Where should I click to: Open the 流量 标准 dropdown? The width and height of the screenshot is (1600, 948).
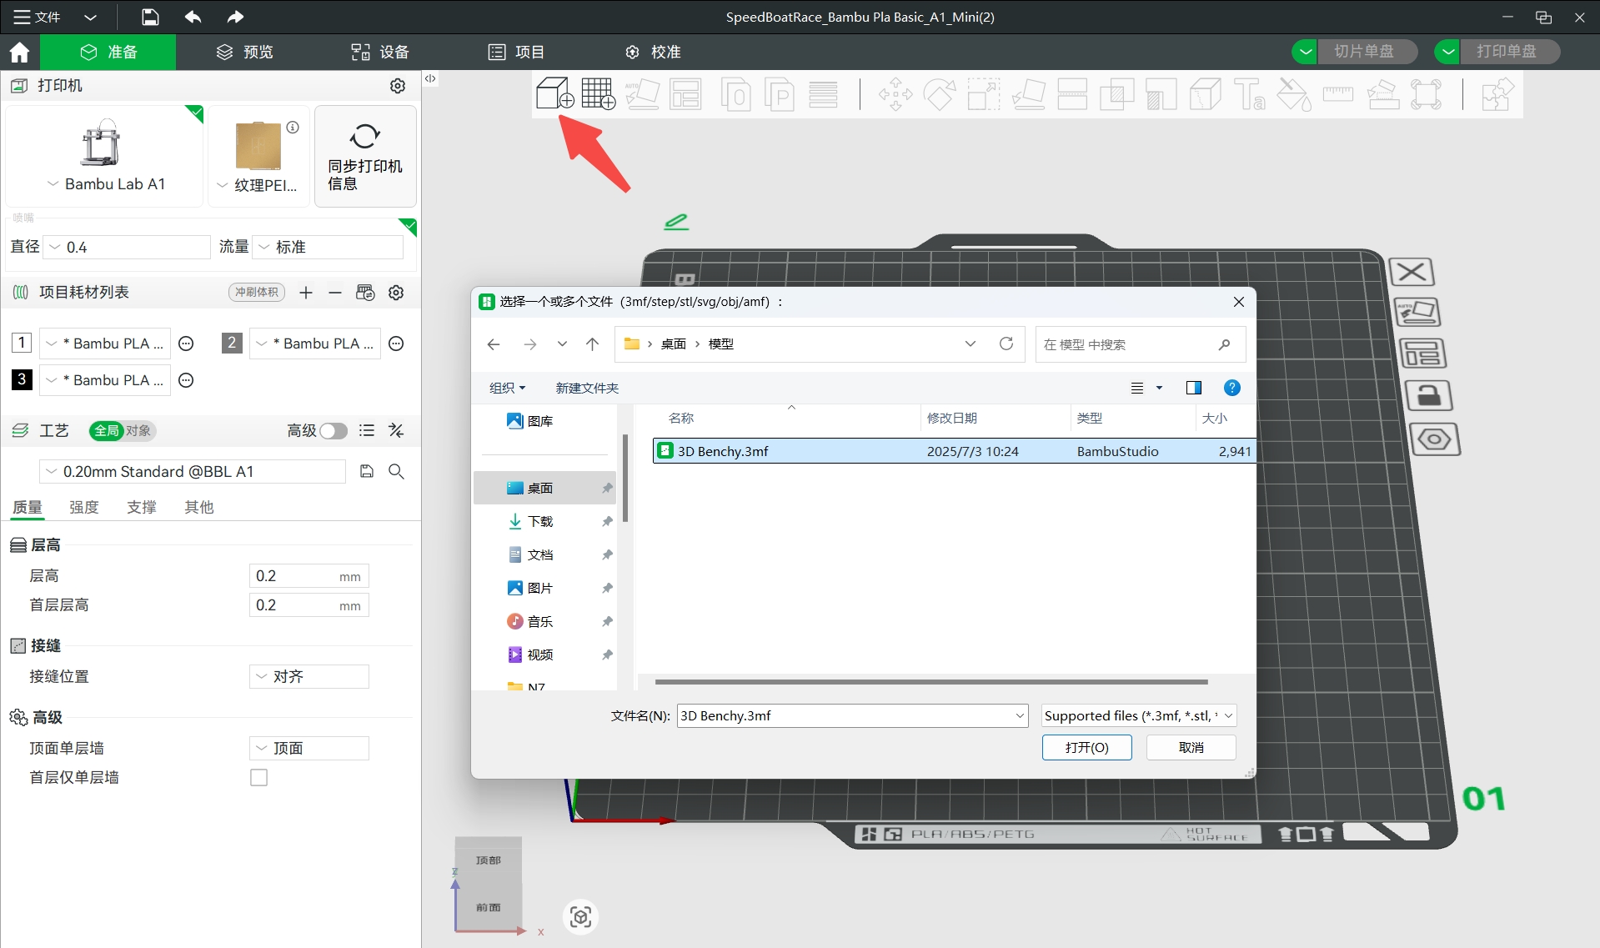[328, 248]
